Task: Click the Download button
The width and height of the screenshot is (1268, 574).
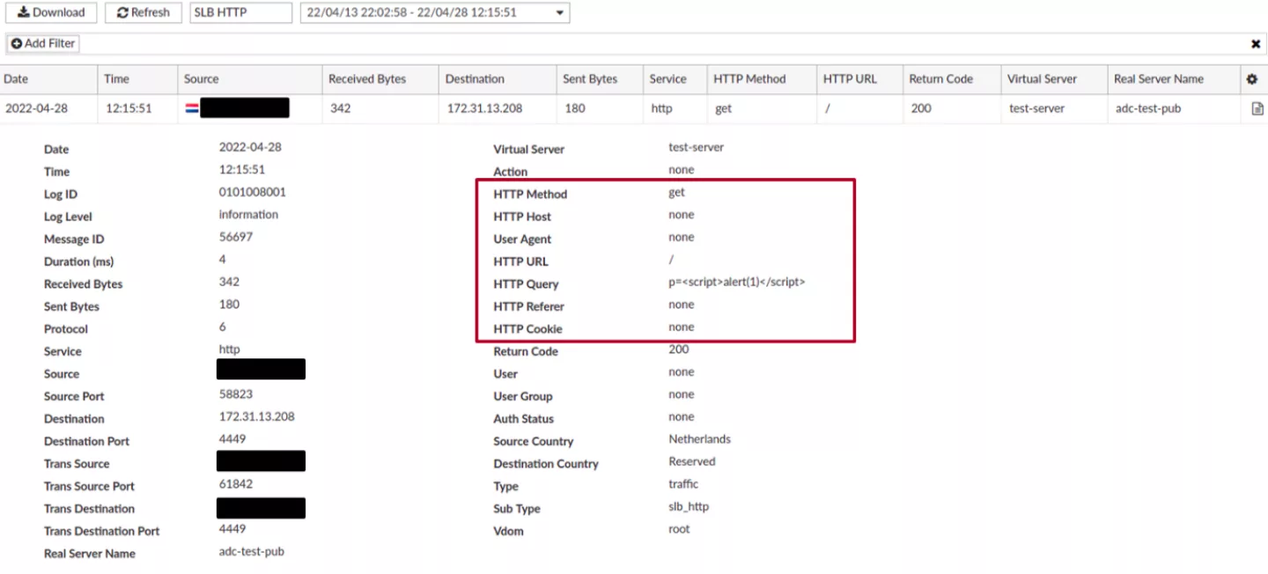Action: [x=51, y=12]
